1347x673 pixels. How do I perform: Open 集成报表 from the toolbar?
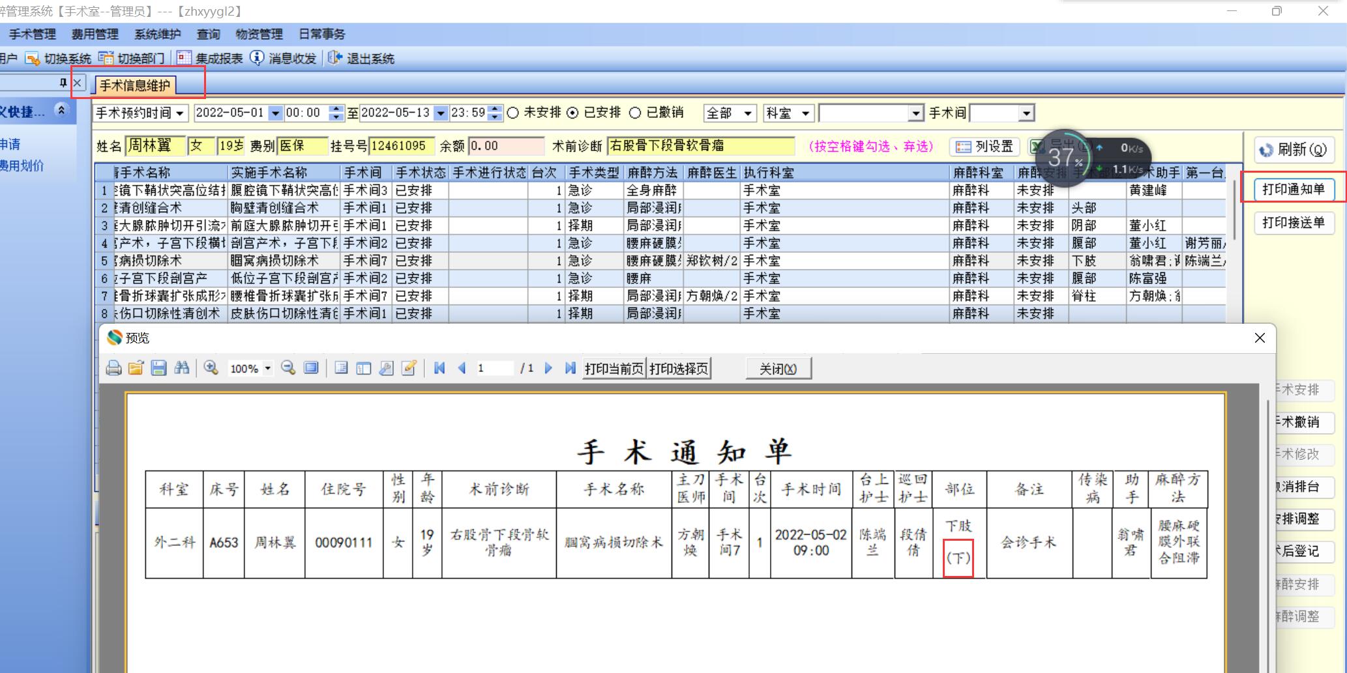click(x=209, y=59)
